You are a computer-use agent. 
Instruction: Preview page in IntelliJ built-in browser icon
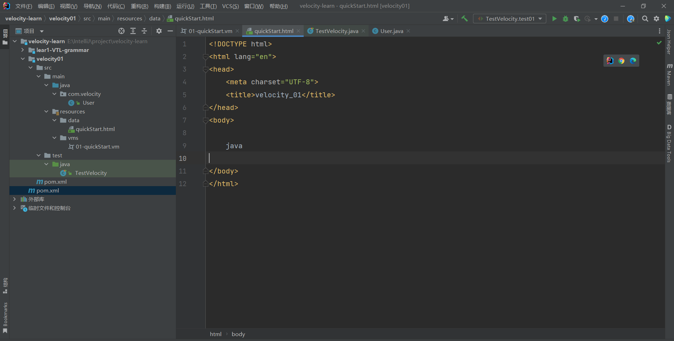pos(610,61)
